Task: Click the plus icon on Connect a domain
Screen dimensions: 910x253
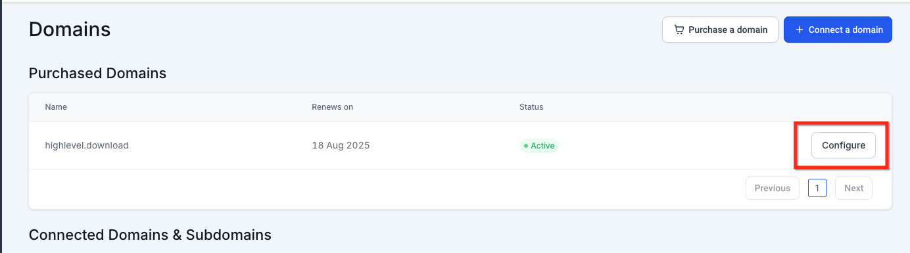Action: click(800, 30)
